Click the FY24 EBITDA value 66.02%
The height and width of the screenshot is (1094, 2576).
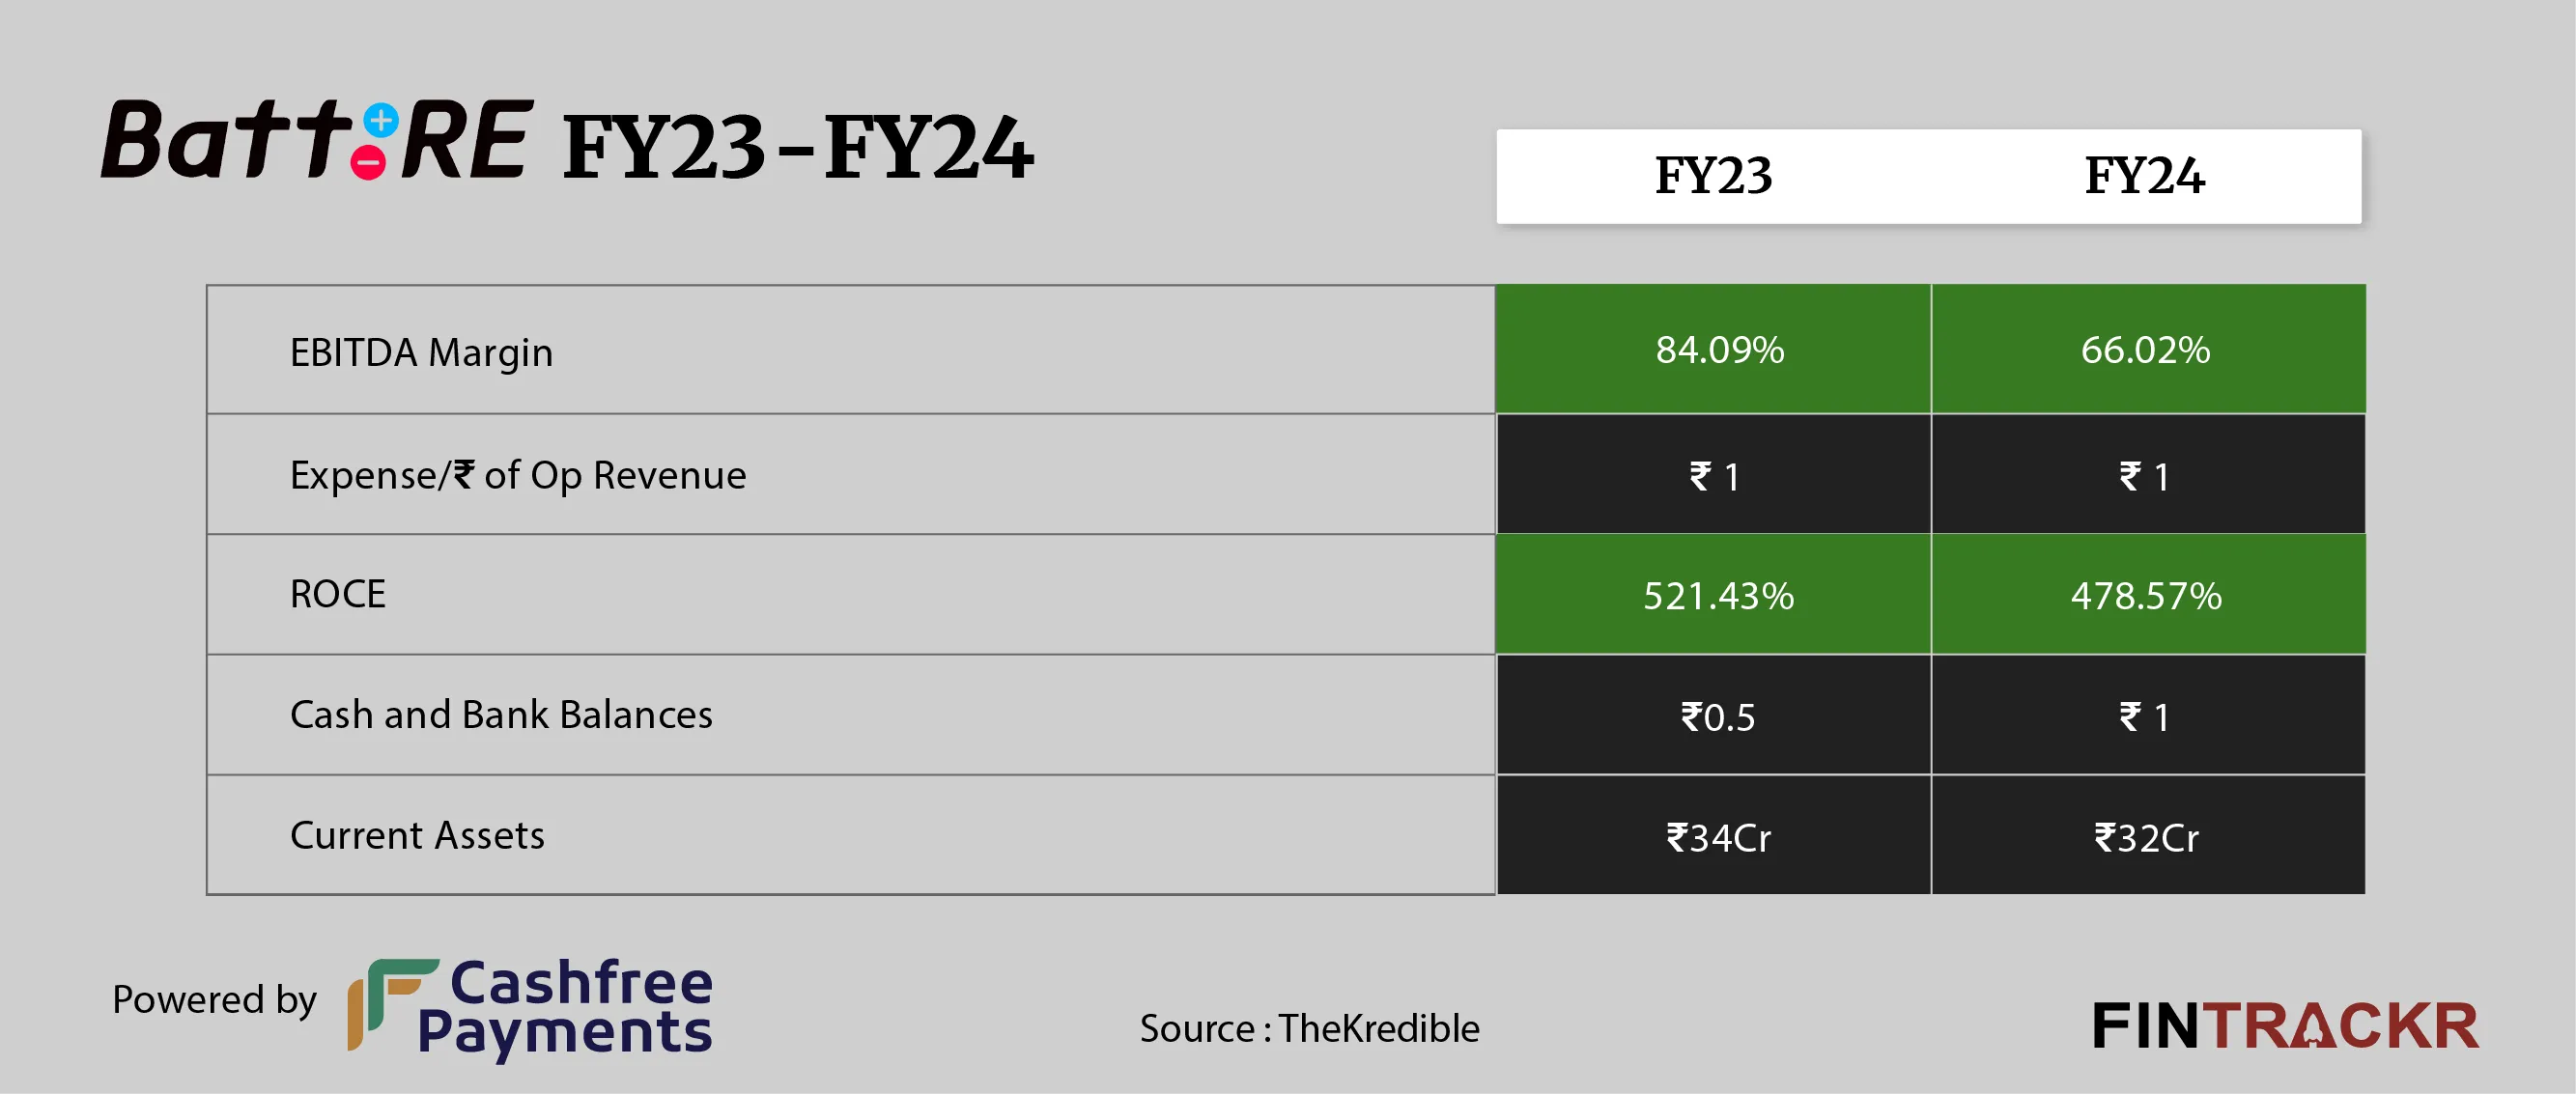click(2145, 350)
